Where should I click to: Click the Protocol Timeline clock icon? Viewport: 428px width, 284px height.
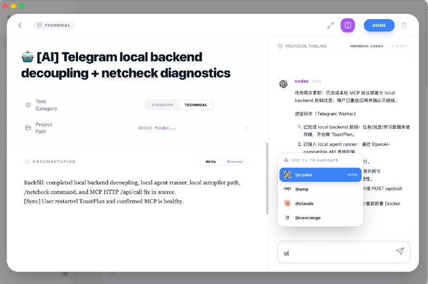pyautogui.click(x=280, y=47)
